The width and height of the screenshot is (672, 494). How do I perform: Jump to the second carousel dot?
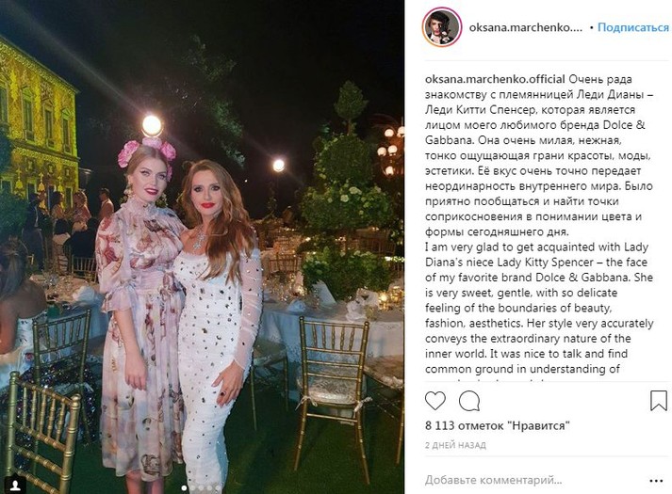[192, 487]
